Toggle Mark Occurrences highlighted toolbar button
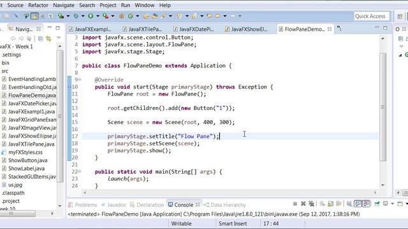This screenshot has height=229, width=408. click(x=34, y=16)
